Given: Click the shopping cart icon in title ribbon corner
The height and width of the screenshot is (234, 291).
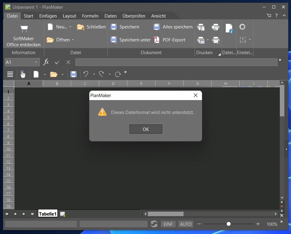Looking at the screenshot, I should (x=269, y=16).
